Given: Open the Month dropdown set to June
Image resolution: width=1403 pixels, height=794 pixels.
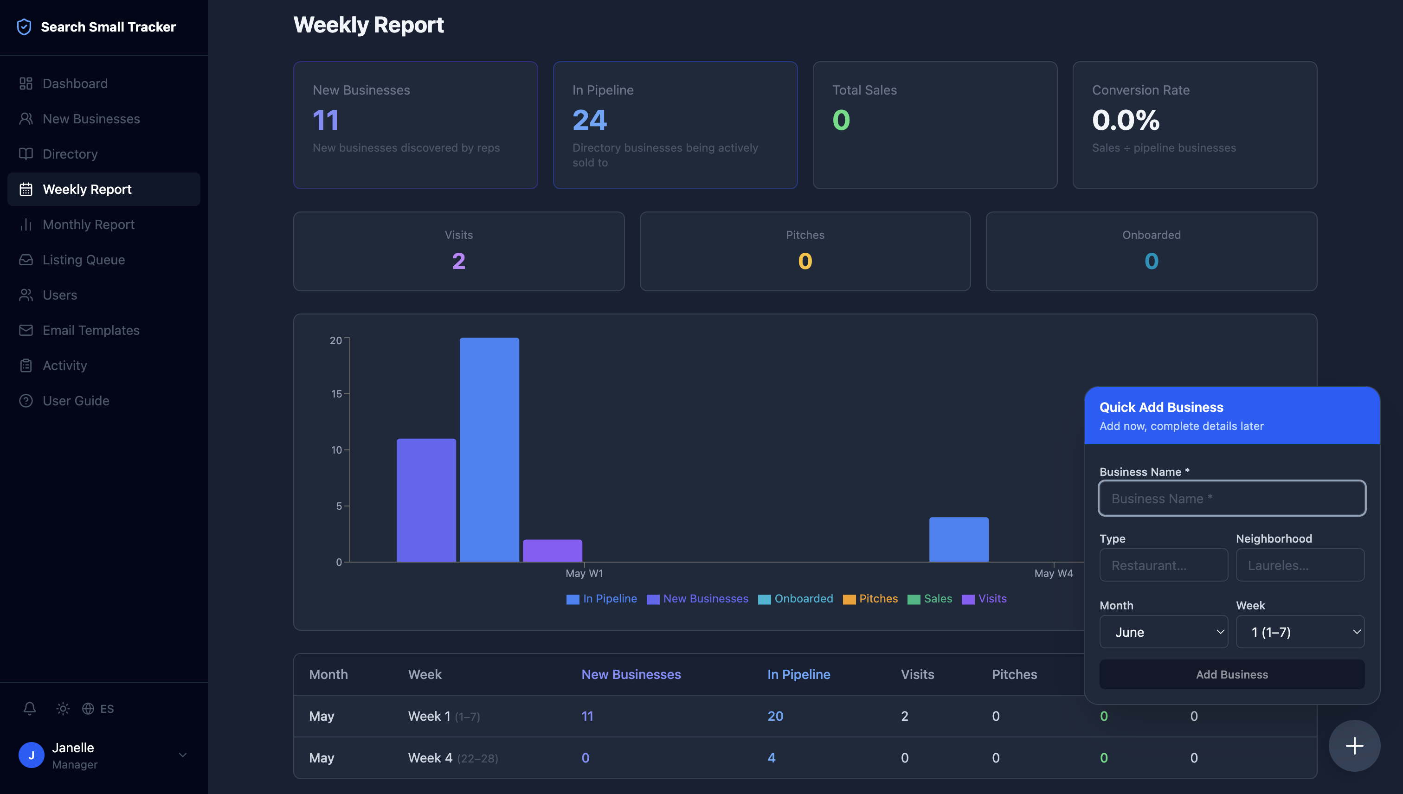Looking at the screenshot, I should (1164, 632).
